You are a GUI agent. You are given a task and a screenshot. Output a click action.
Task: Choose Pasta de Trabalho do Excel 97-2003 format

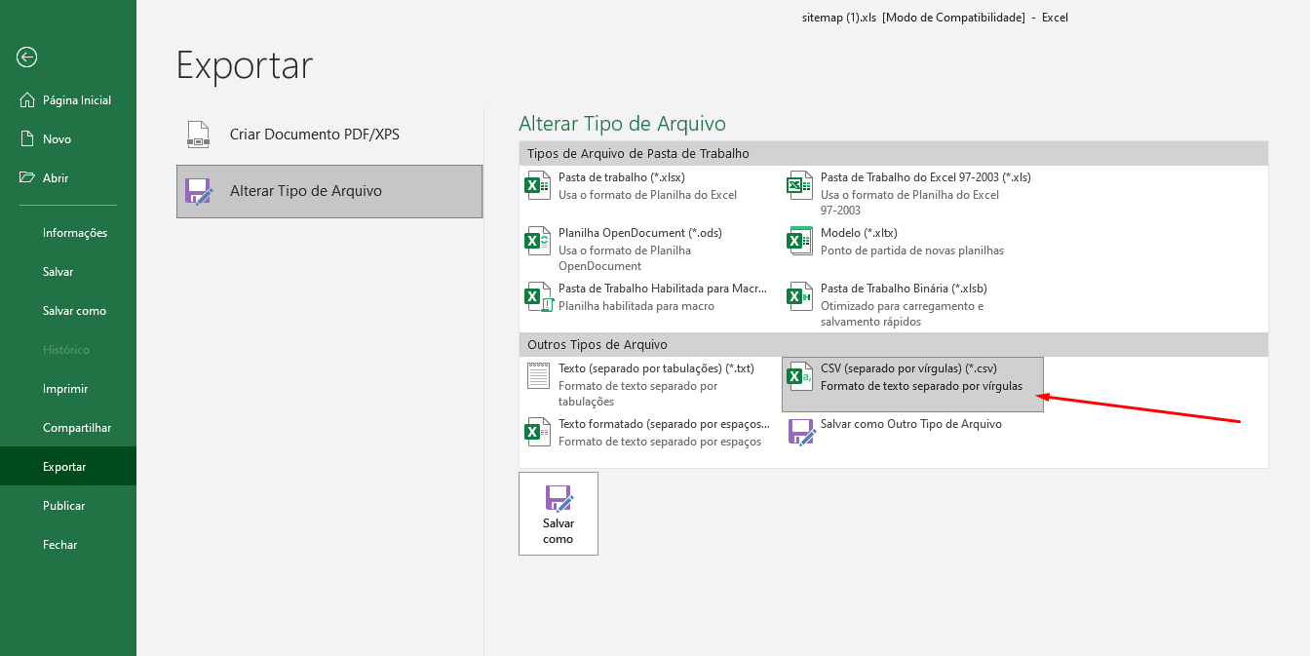coord(912,193)
